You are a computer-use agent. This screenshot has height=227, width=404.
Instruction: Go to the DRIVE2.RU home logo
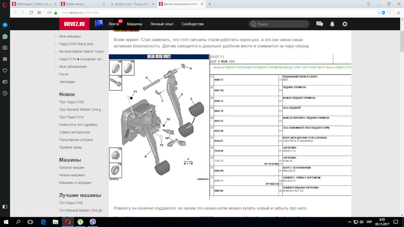tap(74, 24)
